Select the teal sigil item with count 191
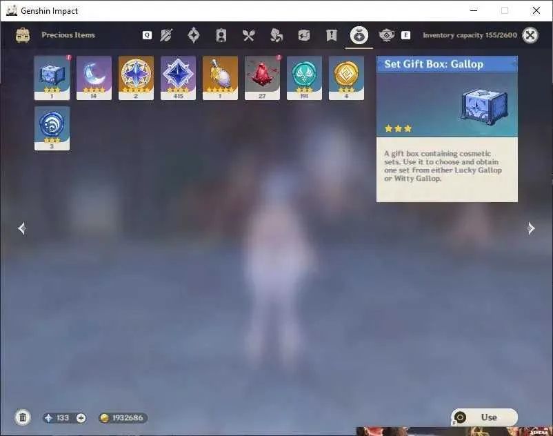Screen dimensions: 553x436 click(304, 77)
